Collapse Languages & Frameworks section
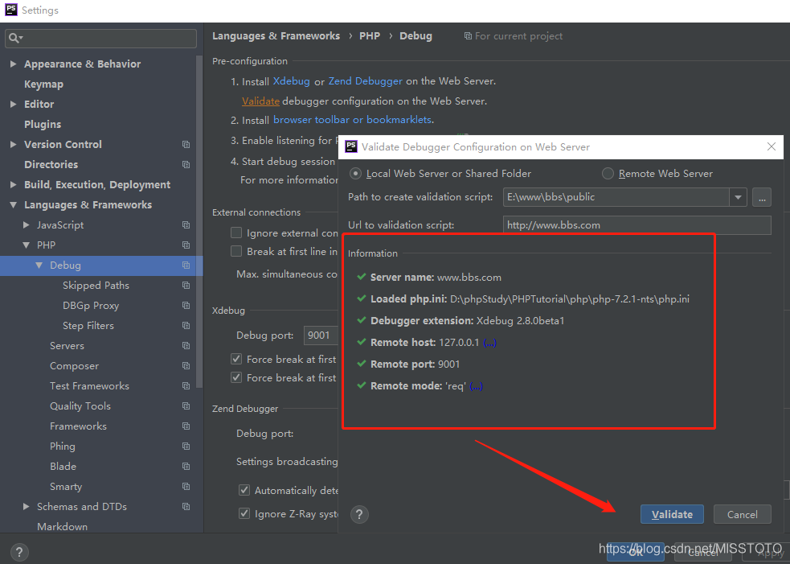The image size is (790, 564). point(14,205)
